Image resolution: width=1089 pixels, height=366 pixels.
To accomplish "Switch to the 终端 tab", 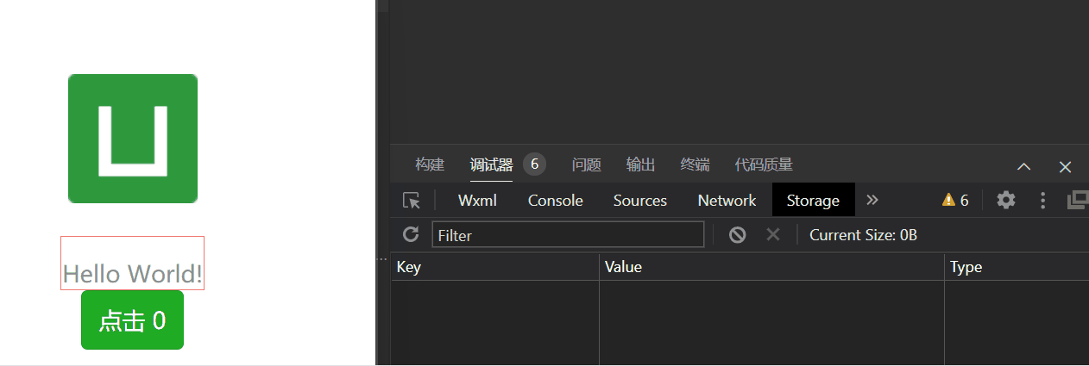I will pyautogui.click(x=695, y=164).
